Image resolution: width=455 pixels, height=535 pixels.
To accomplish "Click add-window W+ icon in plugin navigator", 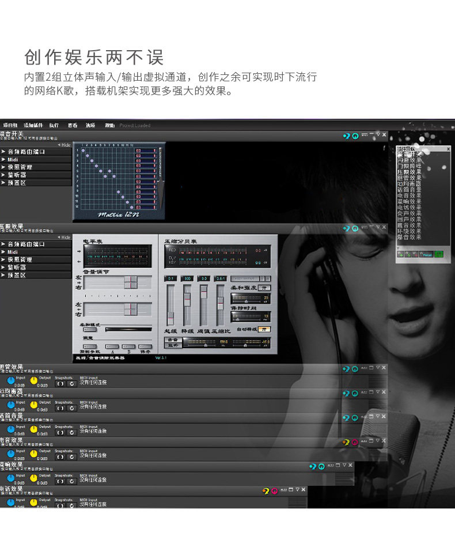I will point(400,254).
